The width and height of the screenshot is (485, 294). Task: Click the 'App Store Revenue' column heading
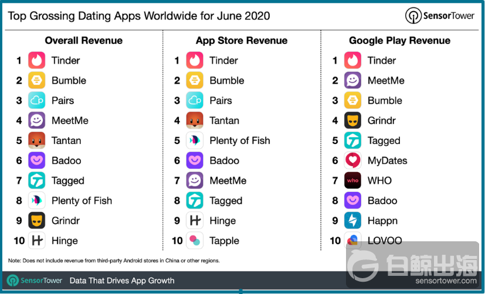[x=242, y=40]
